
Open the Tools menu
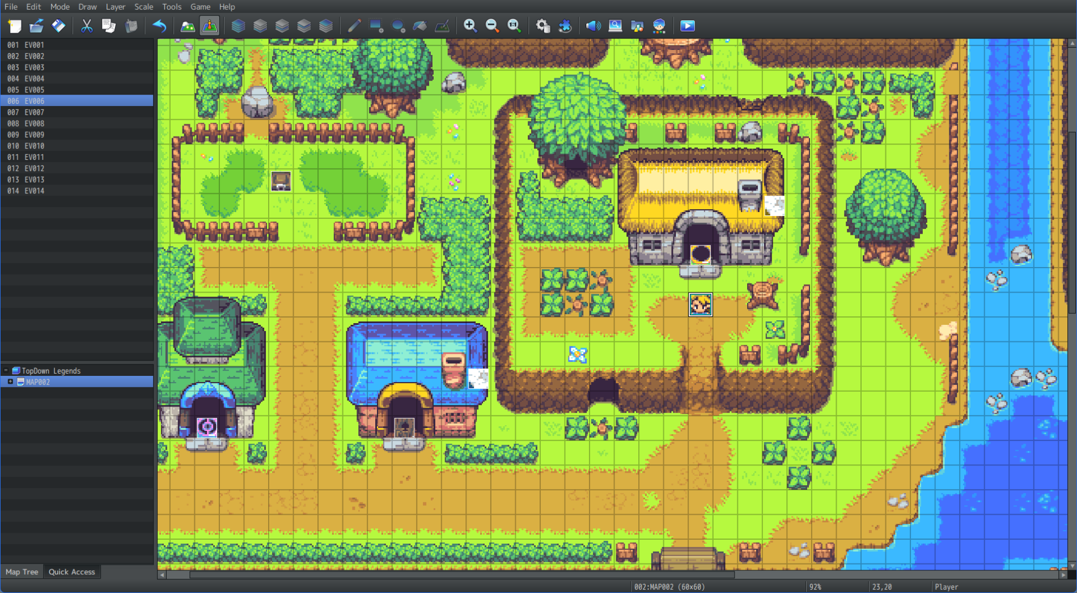(172, 7)
